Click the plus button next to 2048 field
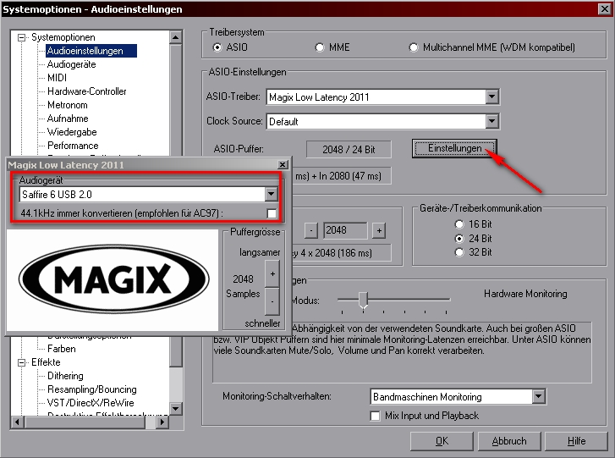The height and width of the screenshot is (458, 615). tap(379, 230)
